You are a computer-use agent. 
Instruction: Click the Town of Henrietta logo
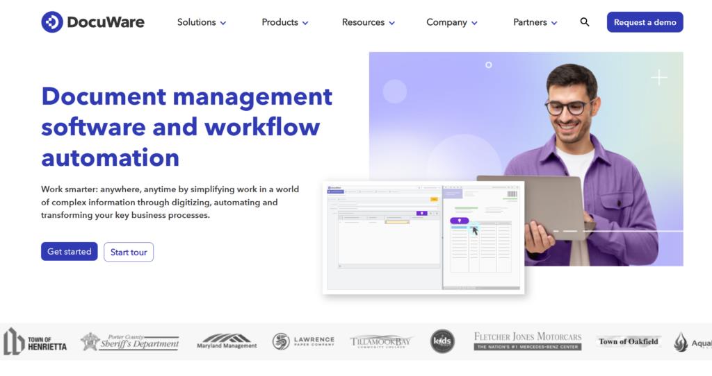[x=35, y=341]
